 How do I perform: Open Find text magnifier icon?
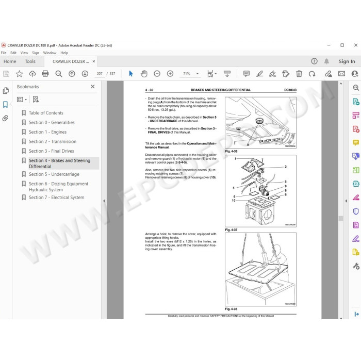[x=59, y=74]
